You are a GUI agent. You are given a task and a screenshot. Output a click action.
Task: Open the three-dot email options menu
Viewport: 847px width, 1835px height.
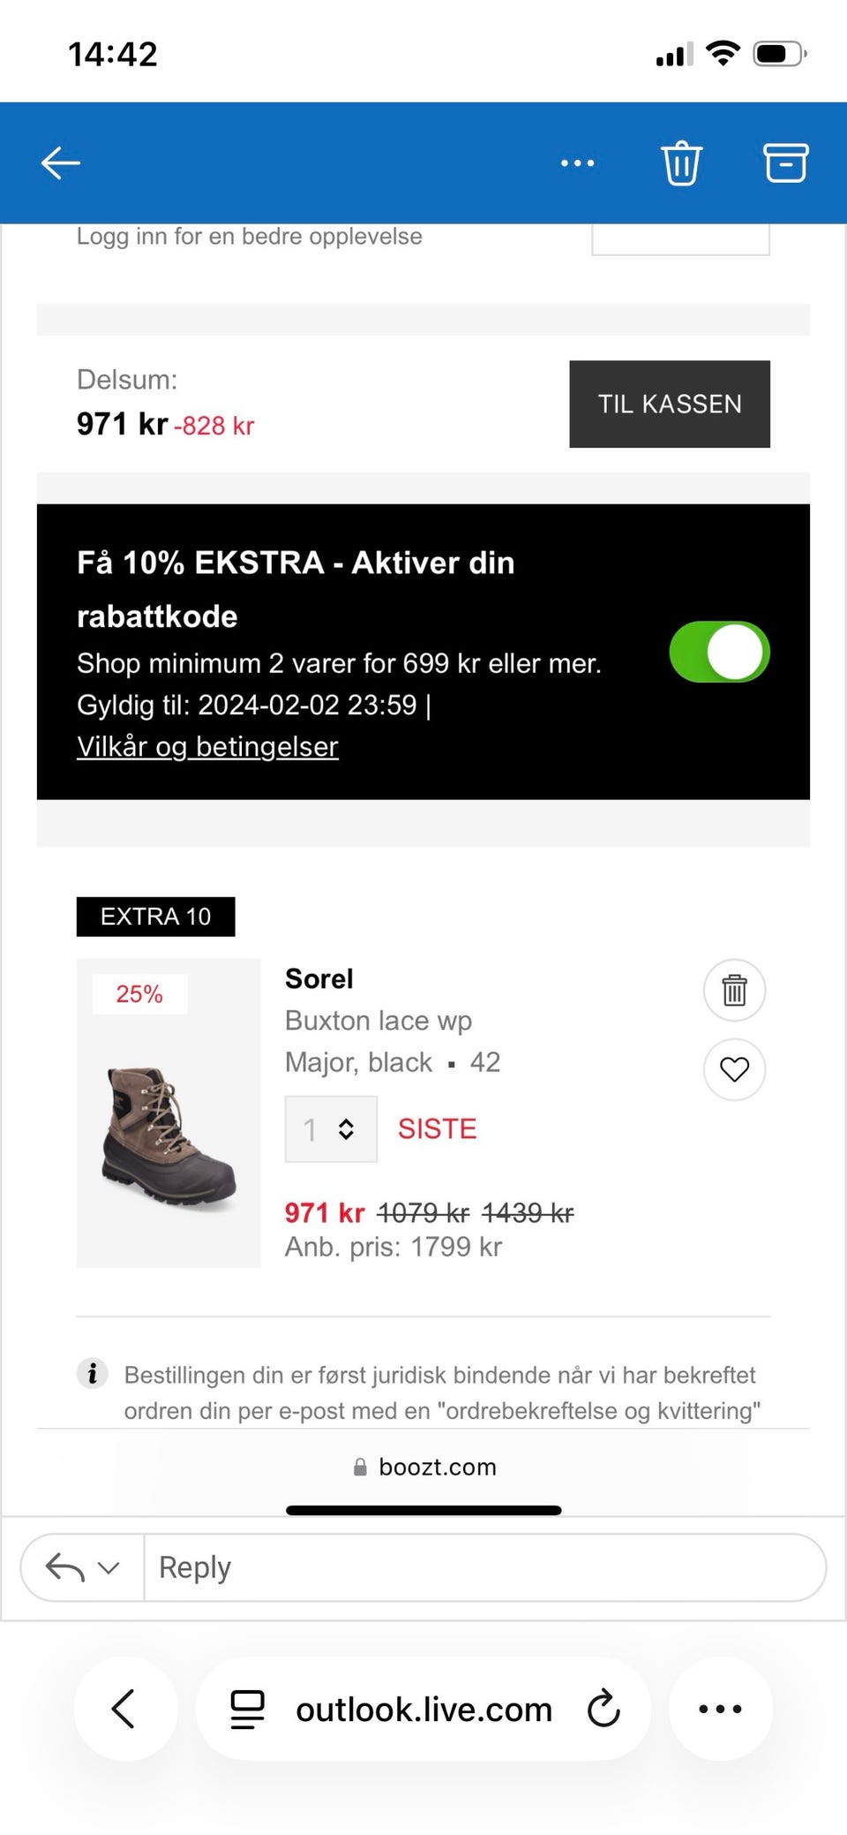click(577, 163)
